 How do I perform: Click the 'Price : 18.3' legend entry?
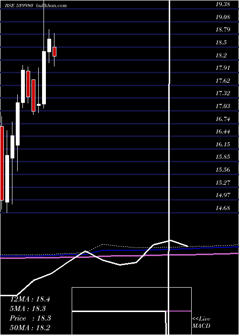point(30,318)
